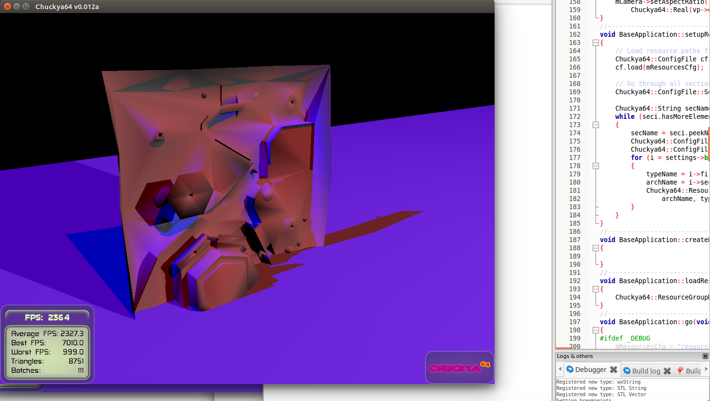Collapse the while-loop fold at line 173
Image resolution: width=710 pixels, height=401 pixels.
(x=596, y=125)
